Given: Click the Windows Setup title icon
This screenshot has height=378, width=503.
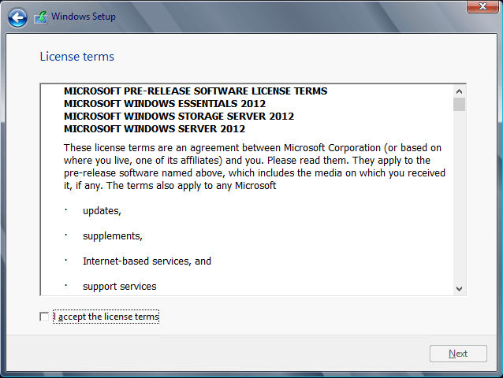Looking at the screenshot, I should (41, 17).
